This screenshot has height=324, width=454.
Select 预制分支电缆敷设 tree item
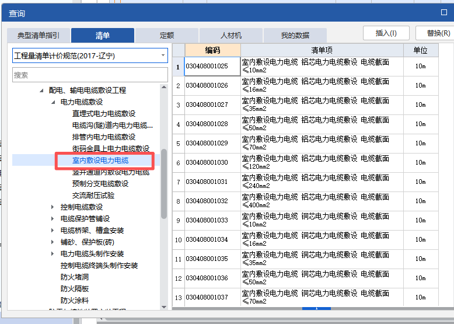[100, 183]
